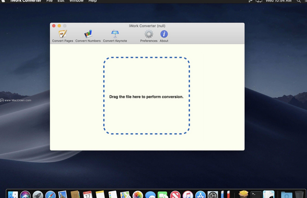Viewport: 307px width, 198px height.
Task: Open the iWork Converter application menu
Action: tap(26, 1)
